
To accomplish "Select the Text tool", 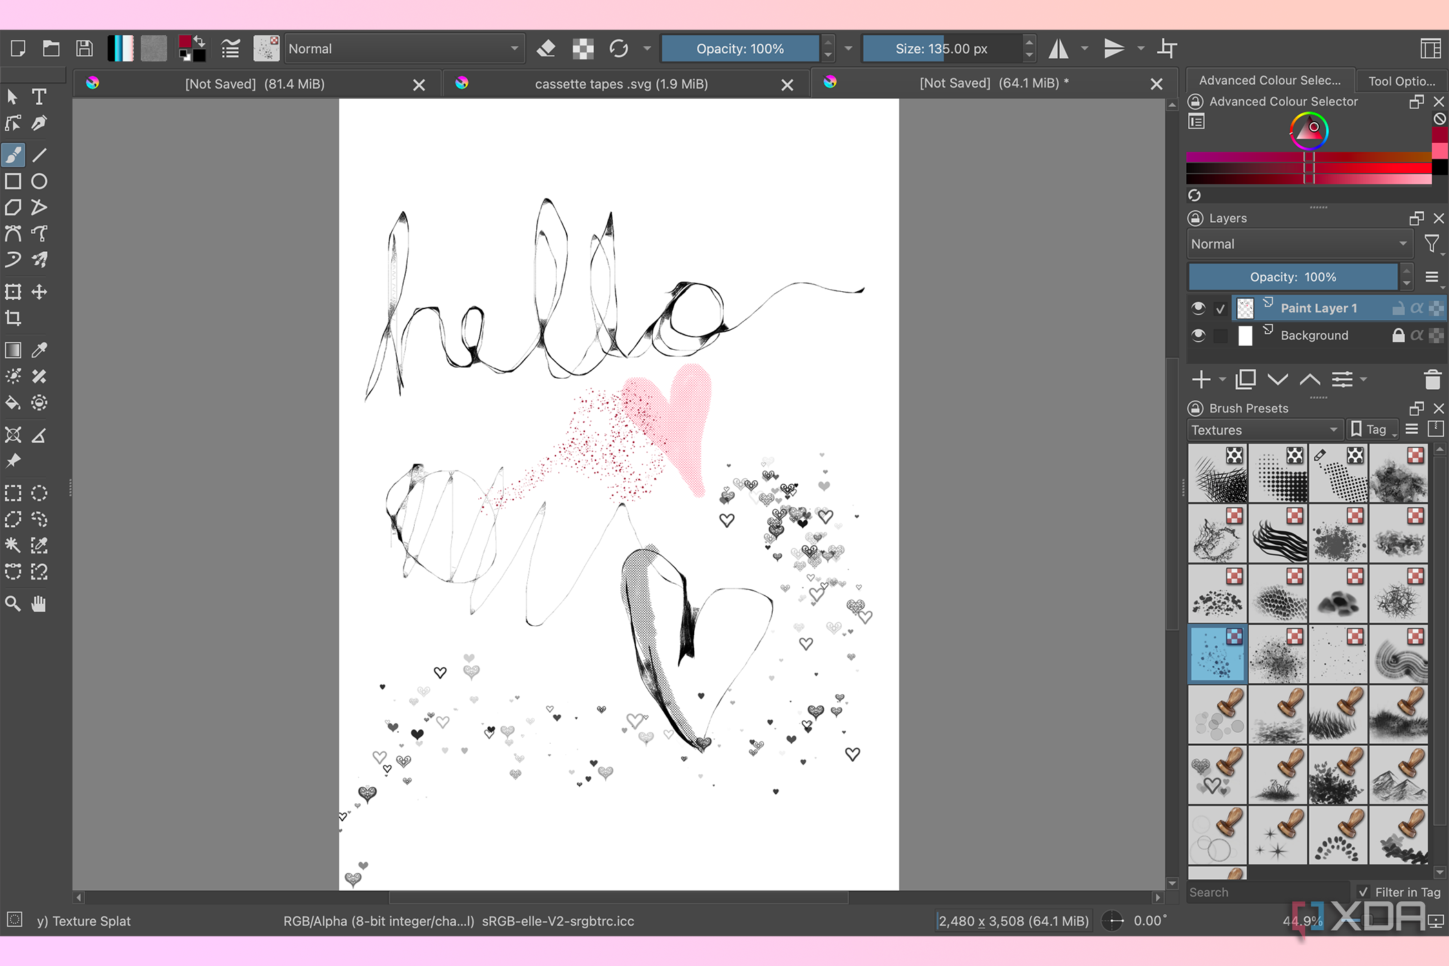I will [x=39, y=97].
